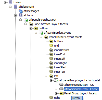Click the af:form icon

pos(21,15)
